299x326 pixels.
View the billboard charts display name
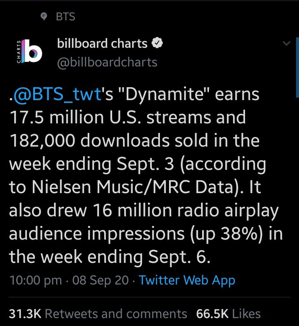point(102,43)
